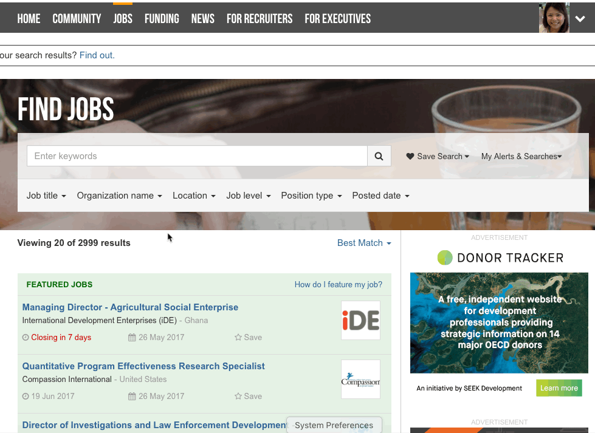Open Quantitative Program Effectiveness Research Specialist job
The width and height of the screenshot is (595, 433).
143,366
